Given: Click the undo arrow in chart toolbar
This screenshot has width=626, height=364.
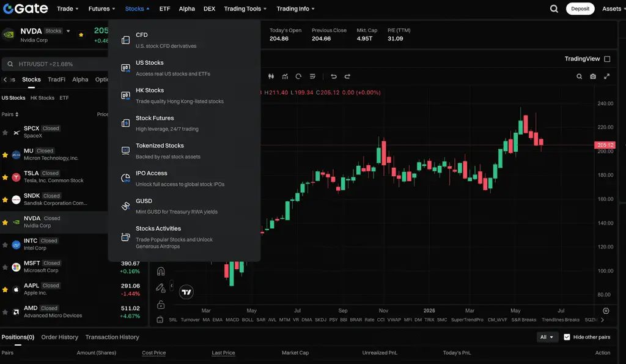Looking at the screenshot, I should click(333, 76).
